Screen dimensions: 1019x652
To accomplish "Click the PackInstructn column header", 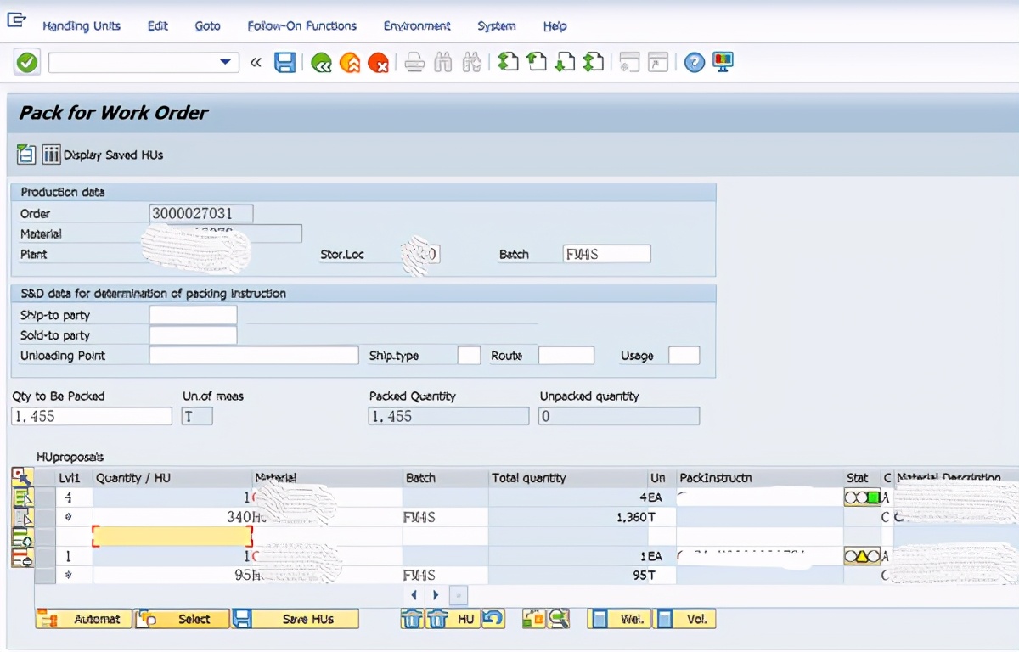I will coord(760,478).
